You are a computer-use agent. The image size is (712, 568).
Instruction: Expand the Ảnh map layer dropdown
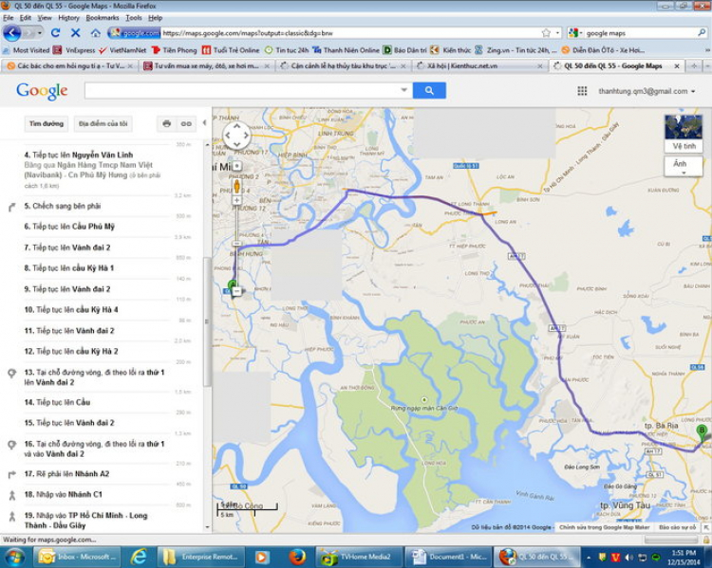pyautogui.click(x=684, y=167)
